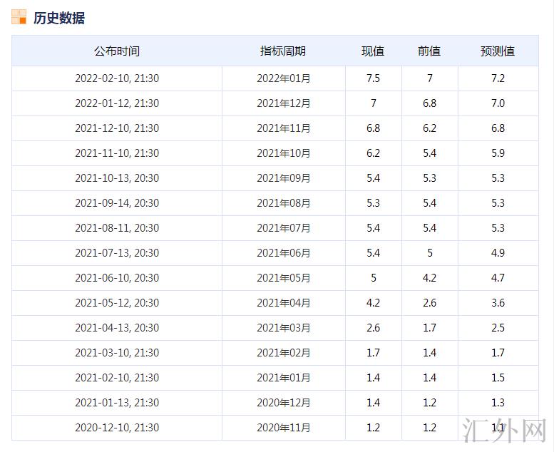Select the 现值 column header
This screenshot has width=554, height=452.
pyautogui.click(x=373, y=51)
